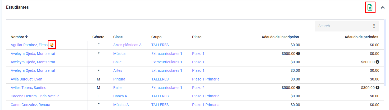
Task: Sort table by Grupo column header
Action: click(156, 37)
